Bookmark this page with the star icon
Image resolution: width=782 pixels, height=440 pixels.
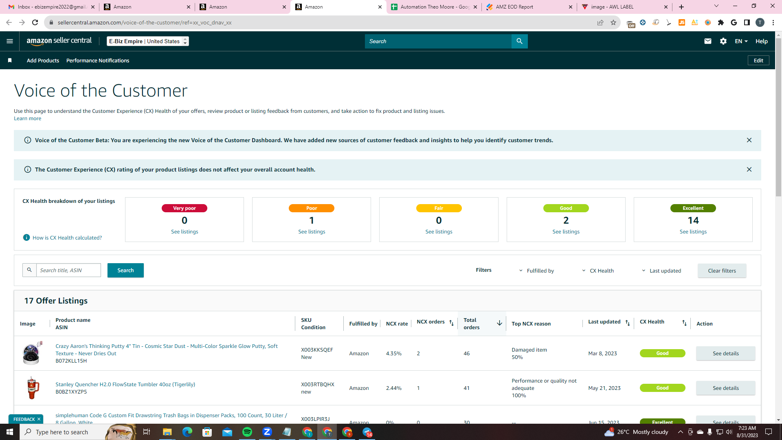coord(613,22)
